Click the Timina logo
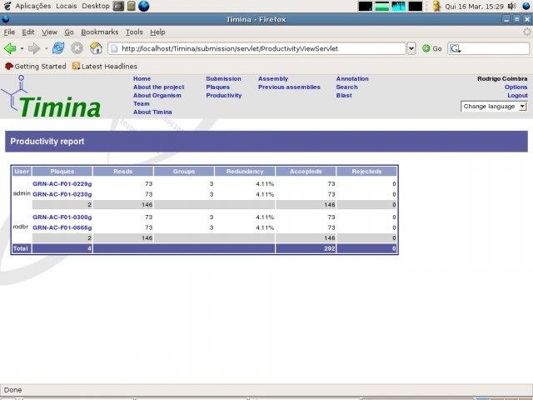The width and height of the screenshot is (533, 400). tap(51, 97)
